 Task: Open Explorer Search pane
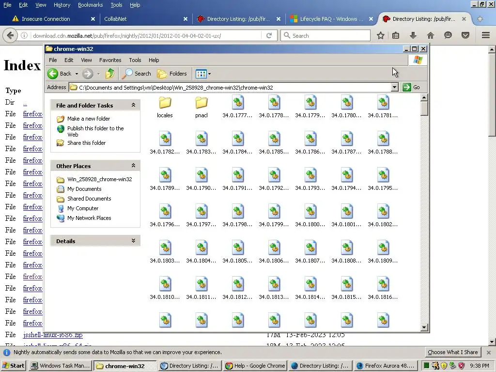[x=137, y=74]
